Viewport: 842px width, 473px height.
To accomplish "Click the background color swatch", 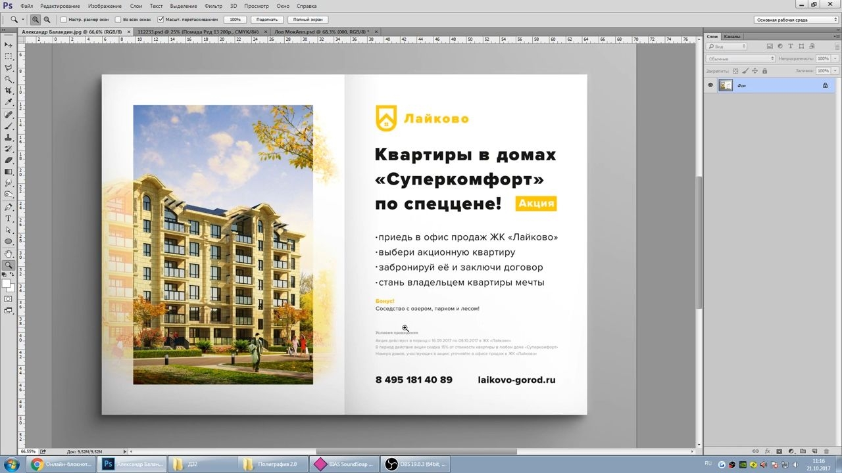I will point(12,288).
